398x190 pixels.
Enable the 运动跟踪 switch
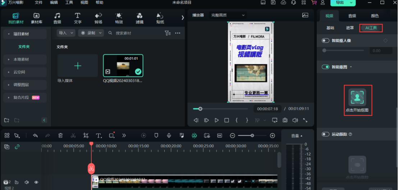pos(326,134)
